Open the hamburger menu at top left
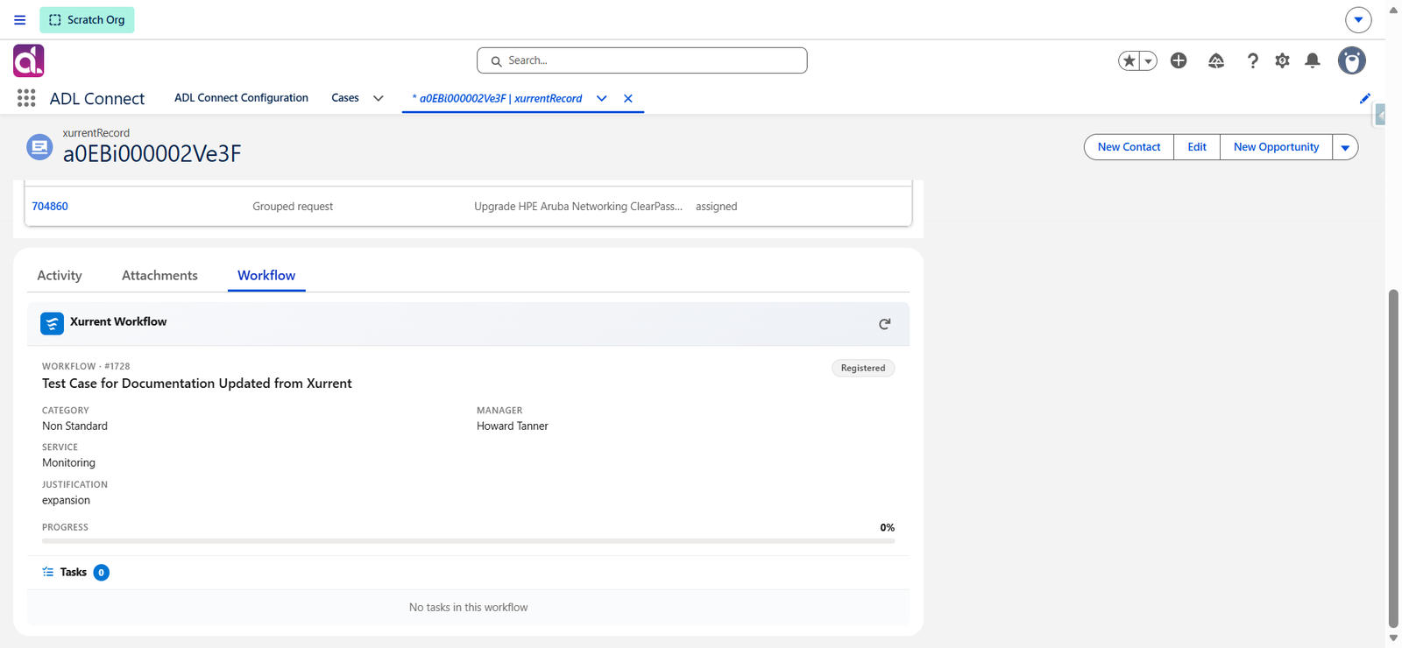This screenshot has height=648, width=1402. [x=19, y=19]
